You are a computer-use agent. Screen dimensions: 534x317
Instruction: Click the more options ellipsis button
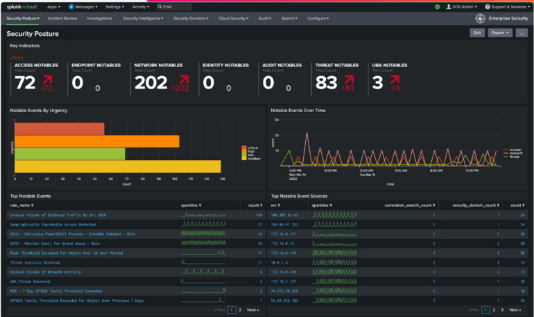point(522,33)
